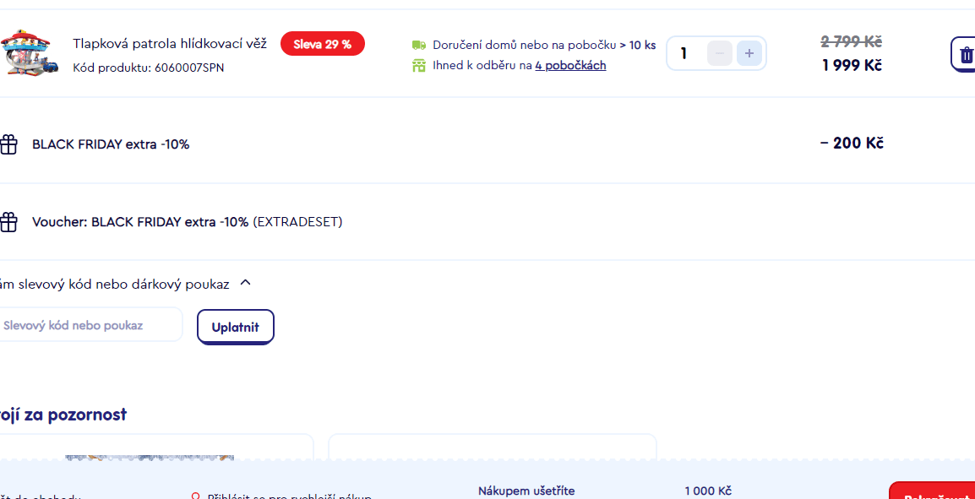Click the Sleva 29 % badge
Viewport: 975px width, 499px height.
(x=322, y=44)
